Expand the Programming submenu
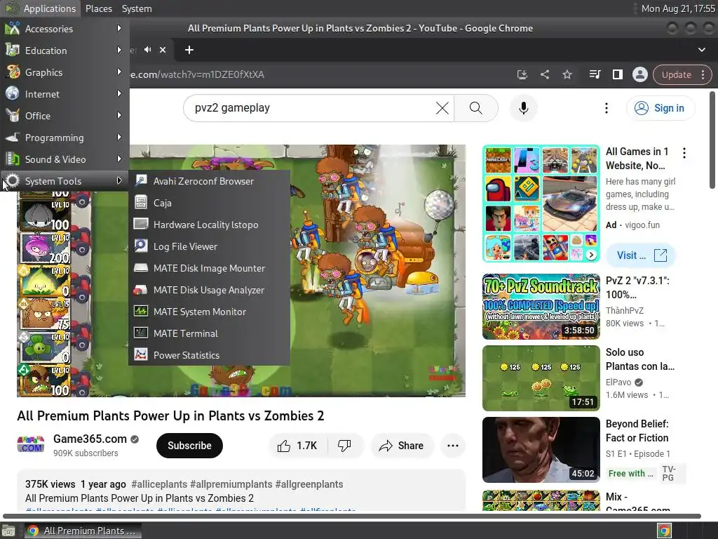 click(x=65, y=138)
